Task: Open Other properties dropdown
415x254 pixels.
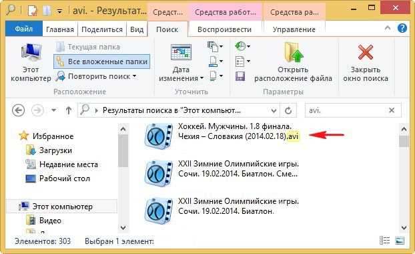Action: click(x=216, y=76)
